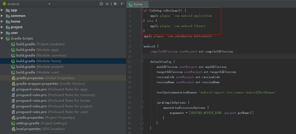This screenshot has height=134, width=296.
Task: Open settings.gradle Project Settings file
Action: pyautogui.click(x=28, y=123)
